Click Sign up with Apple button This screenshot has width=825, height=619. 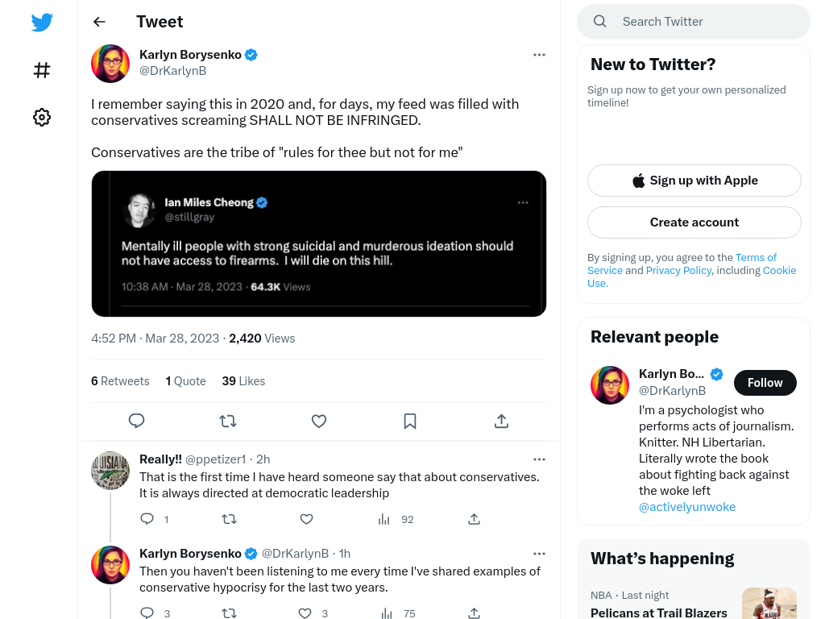click(694, 181)
